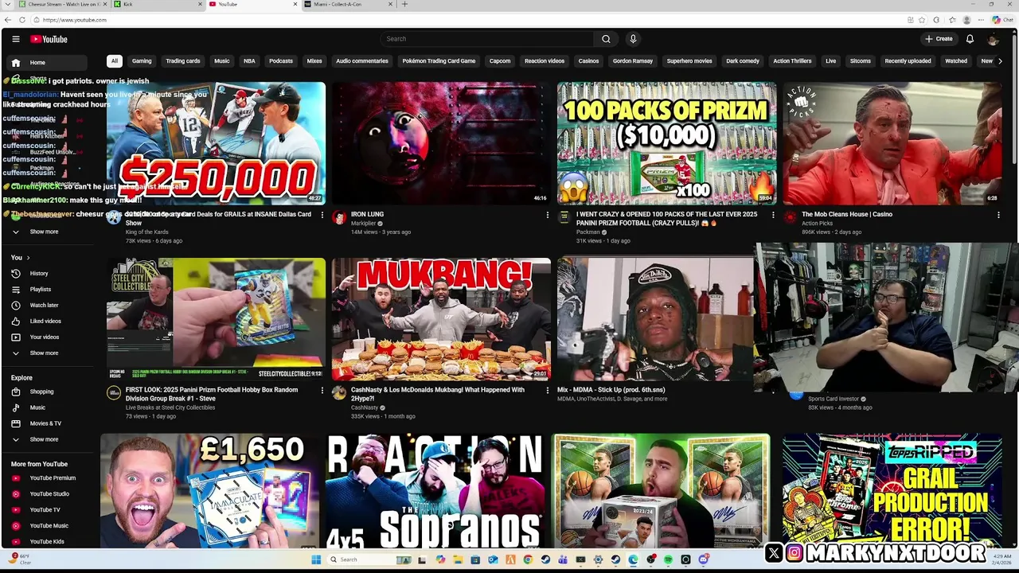Screen dimensions: 1019x573
Task: Open YouTube Kids link
Action: [x=48, y=541]
